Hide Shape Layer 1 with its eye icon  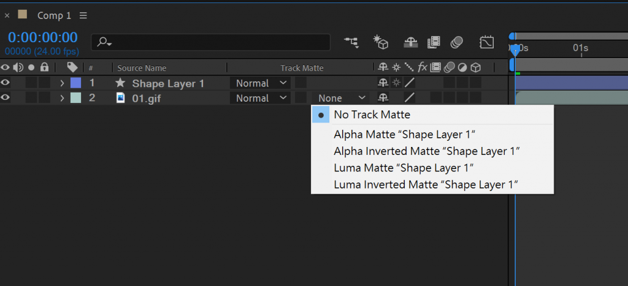point(6,83)
